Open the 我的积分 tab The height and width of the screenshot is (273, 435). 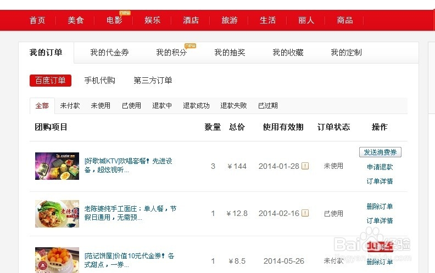tap(171, 53)
